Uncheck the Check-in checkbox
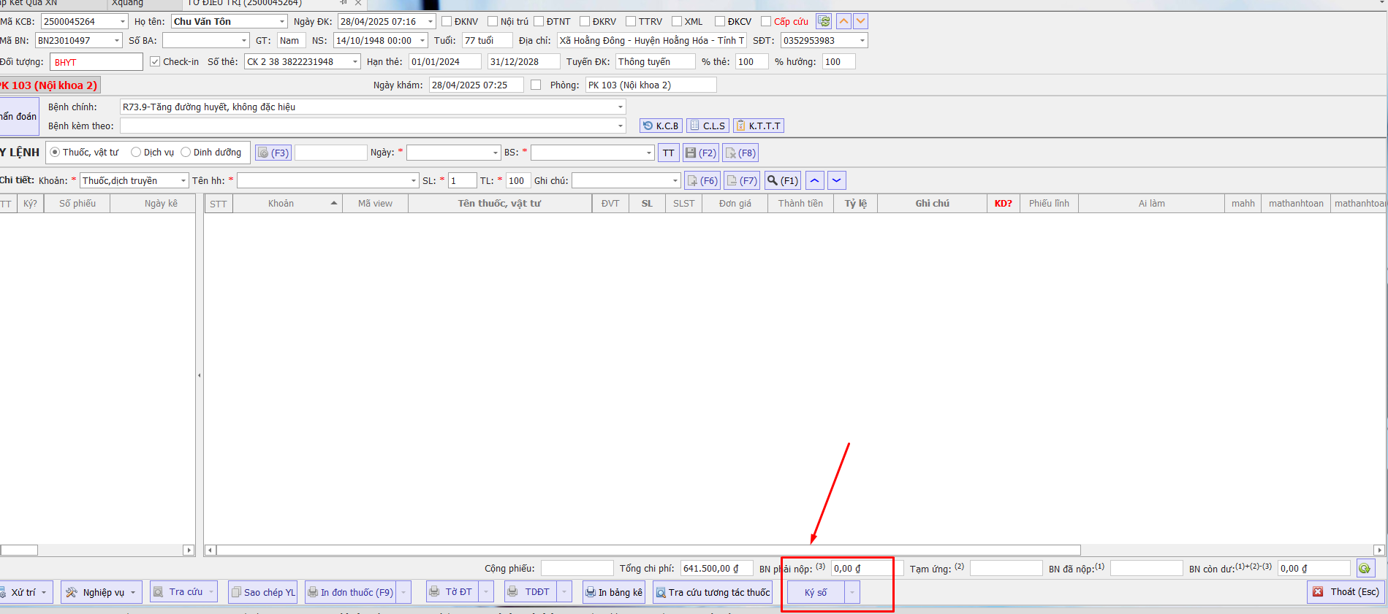 click(155, 61)
